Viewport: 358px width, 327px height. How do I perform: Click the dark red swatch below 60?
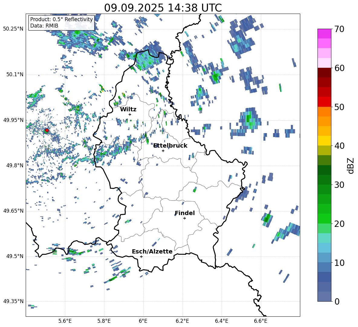click(x=324, y=72)
